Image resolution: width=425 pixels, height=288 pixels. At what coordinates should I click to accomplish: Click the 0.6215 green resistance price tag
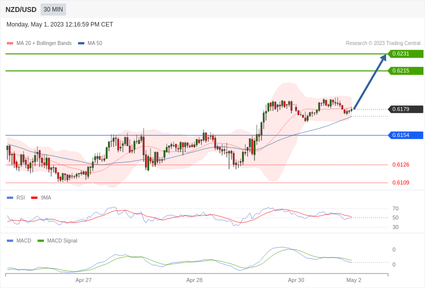coord(405,70)
